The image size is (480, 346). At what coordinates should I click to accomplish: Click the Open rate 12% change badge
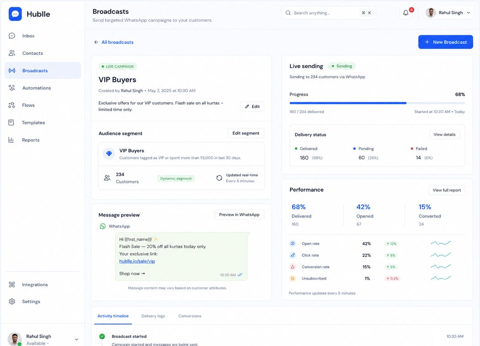point(391,244)
